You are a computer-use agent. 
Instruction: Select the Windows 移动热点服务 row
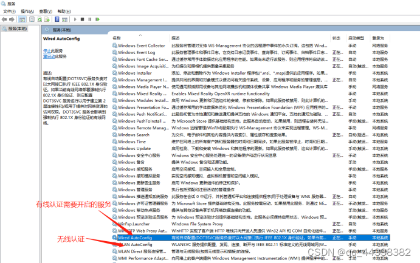click(250, 210)
